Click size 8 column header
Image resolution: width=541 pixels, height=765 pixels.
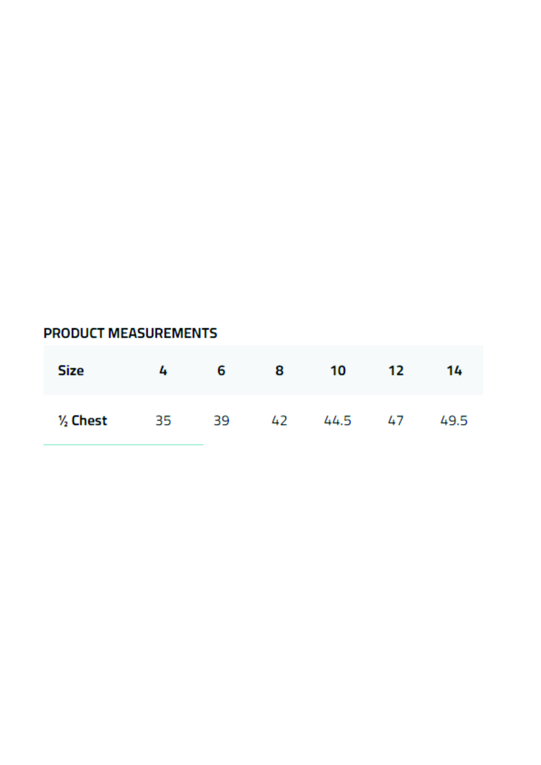(279, 371)
